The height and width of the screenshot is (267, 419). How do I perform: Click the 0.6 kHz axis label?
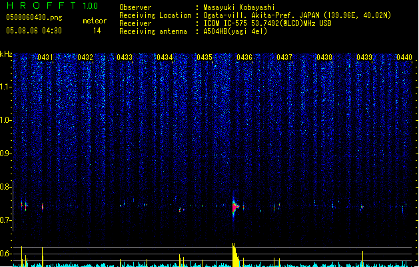pos(5,254)
